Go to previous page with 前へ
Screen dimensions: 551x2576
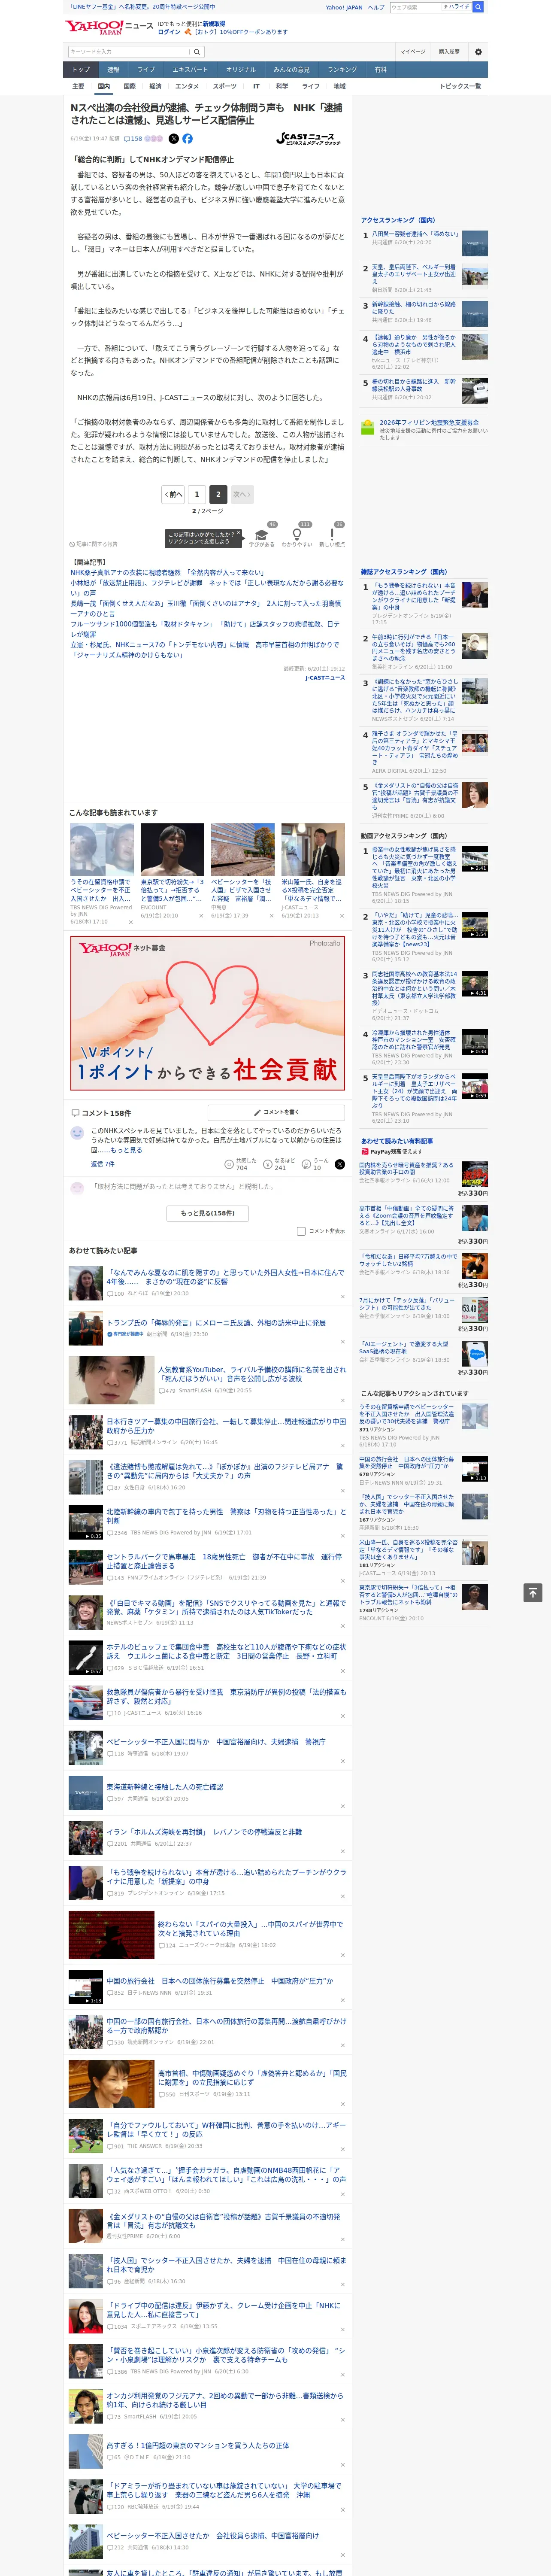pyautogui.click(x=173, y=494)
